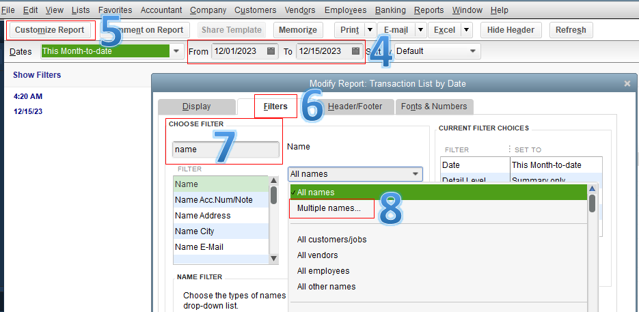The height and width of the screenshot is (312, 639).
Task: Choose 'Multiple names...' option
Action: pos(438,208)
